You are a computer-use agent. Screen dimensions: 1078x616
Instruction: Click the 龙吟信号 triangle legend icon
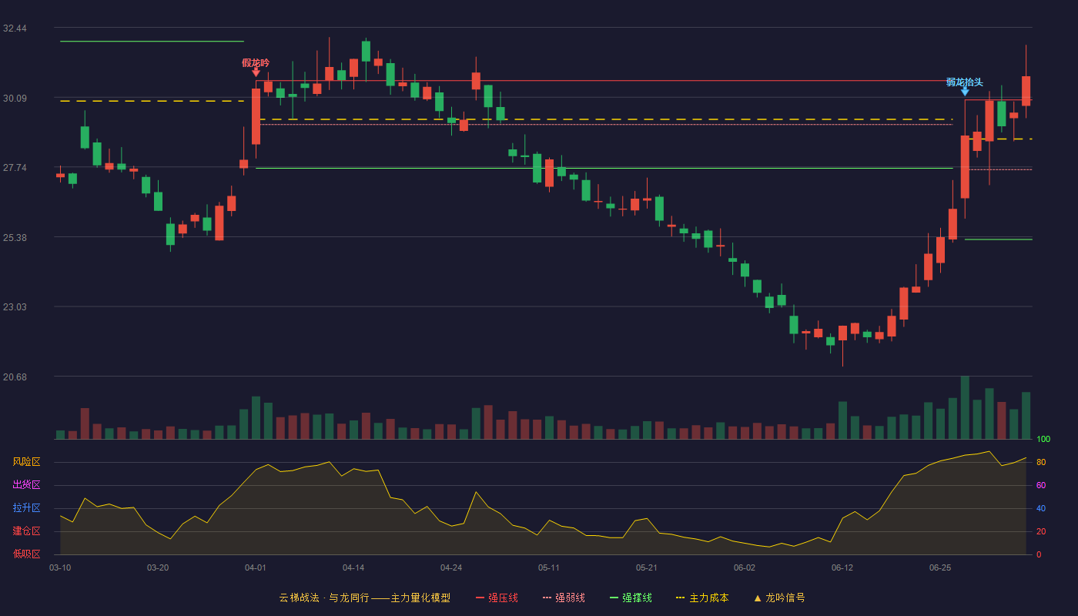click(x=758, y=598)
